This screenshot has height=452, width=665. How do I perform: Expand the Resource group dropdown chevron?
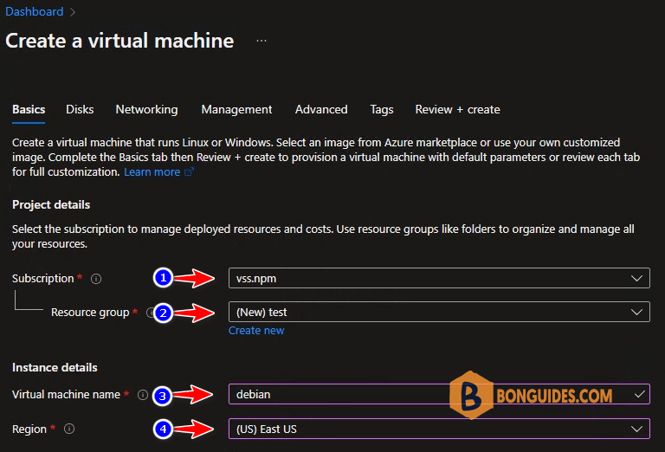point(636,313)
